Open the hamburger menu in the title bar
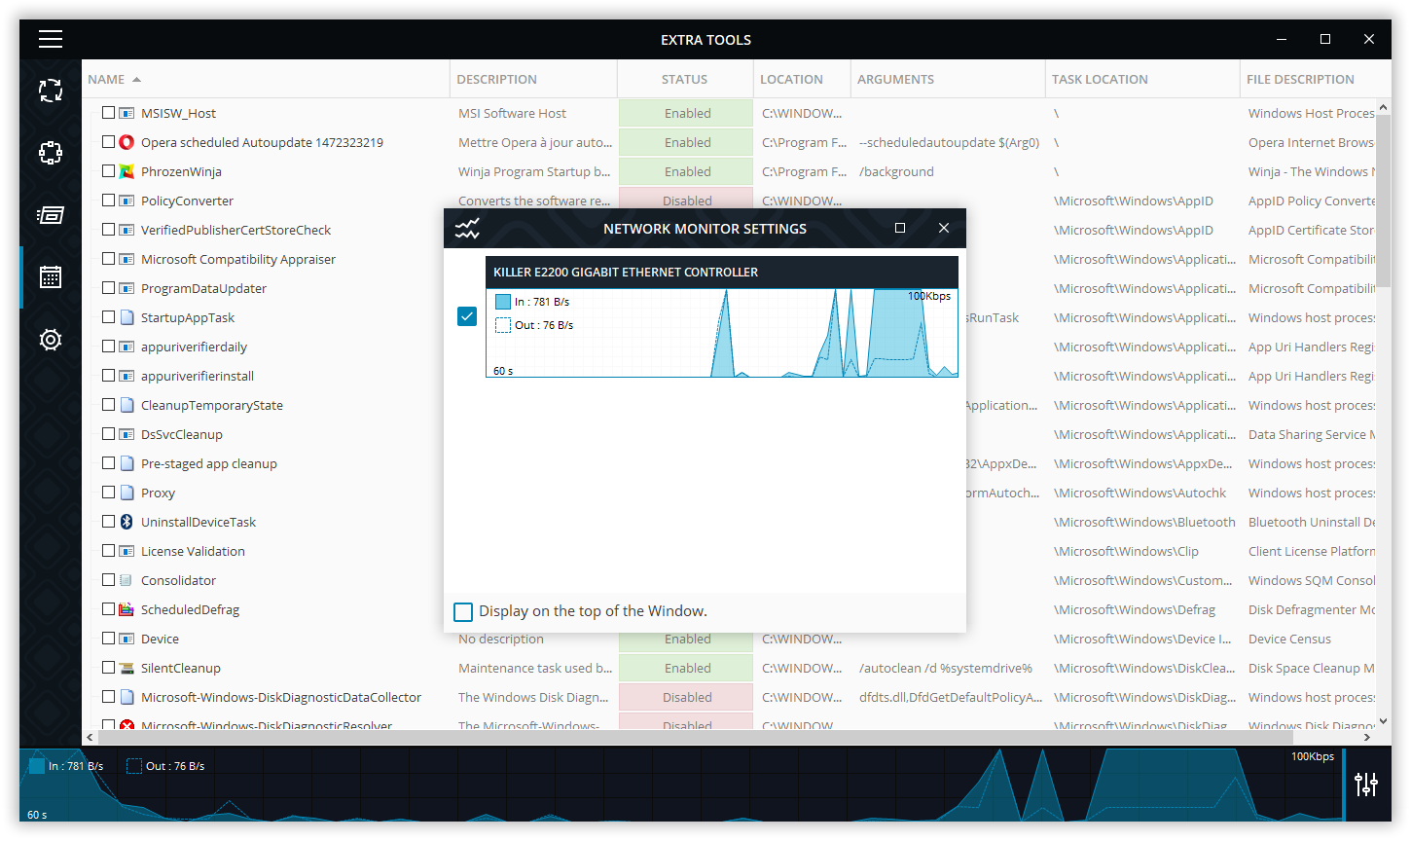This screenshot has width=1411, height=841. click(x=51, y=39)
